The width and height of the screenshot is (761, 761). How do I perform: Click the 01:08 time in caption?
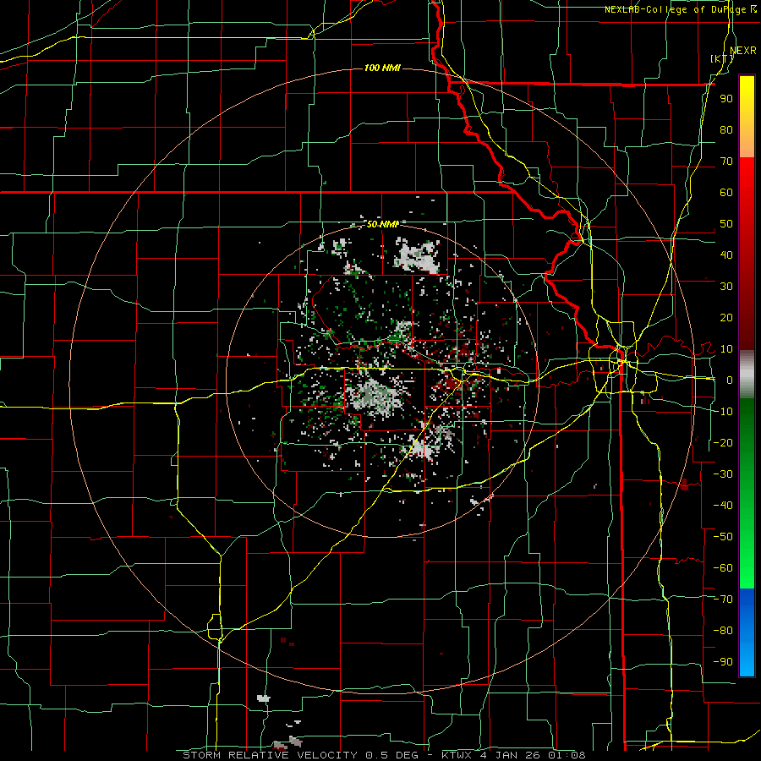[x=567, y=755]
